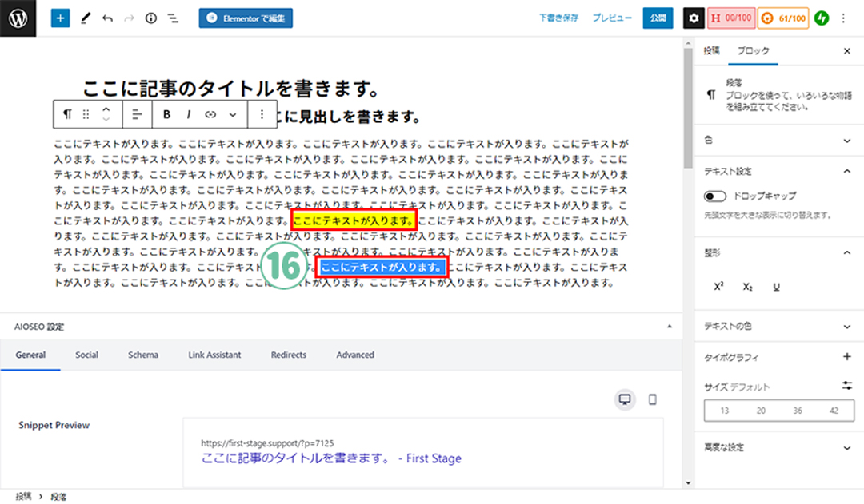The width and height of the screenshot is (864, 504).
Task: Select the mobile preview icon
Action: (x=652, y=399)
